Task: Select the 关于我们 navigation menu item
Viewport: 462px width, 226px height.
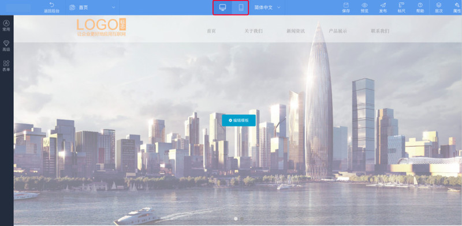Action: click(x=254, y=31)
